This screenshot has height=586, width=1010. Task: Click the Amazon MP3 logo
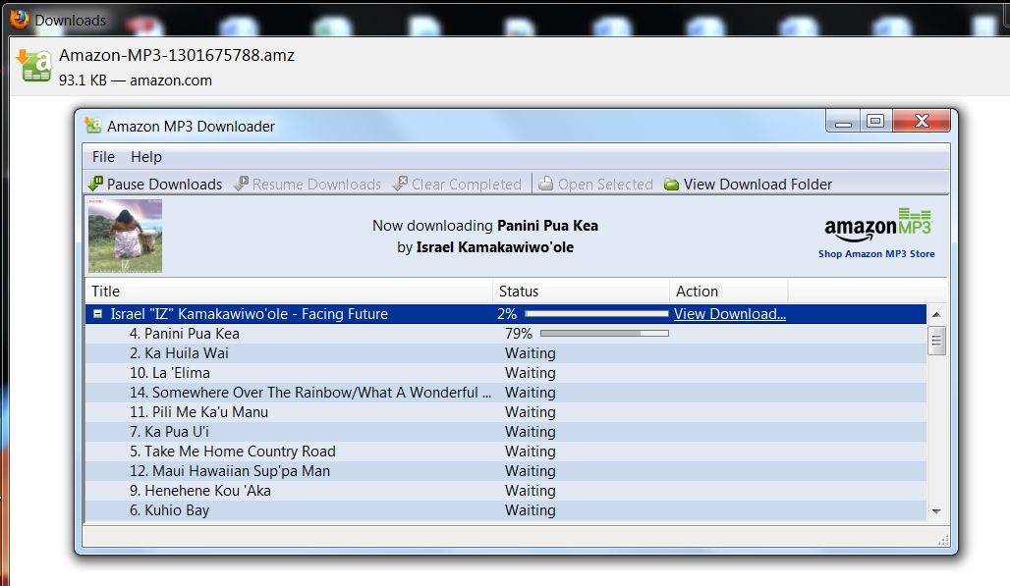pyautogui.click(x=878, y=225)
